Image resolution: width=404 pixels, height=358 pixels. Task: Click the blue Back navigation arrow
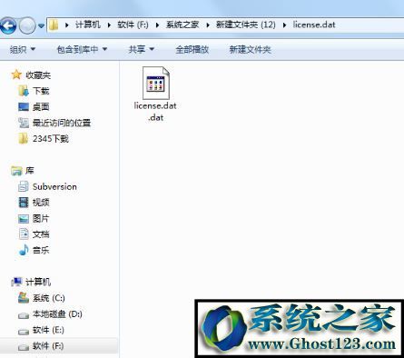pos(8,25)
